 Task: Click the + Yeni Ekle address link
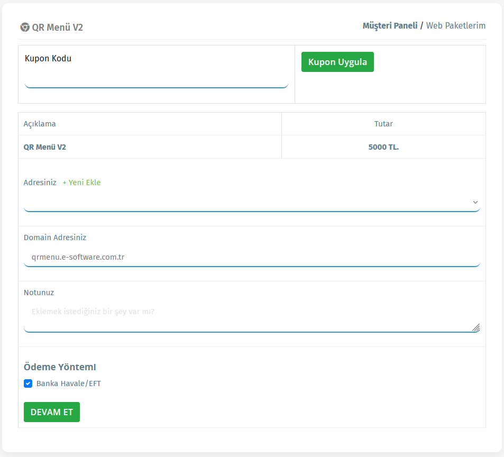(81, 182)
